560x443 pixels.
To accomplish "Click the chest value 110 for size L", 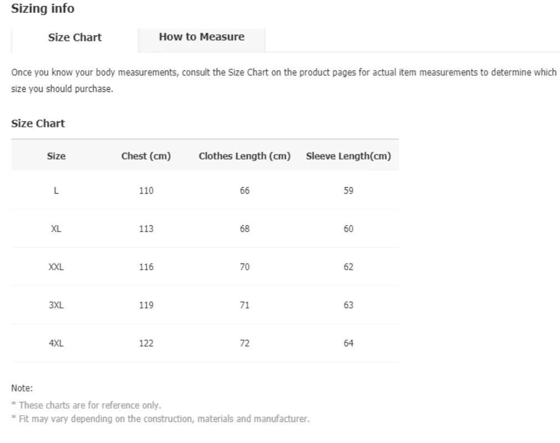I will [x=146, y=190].
